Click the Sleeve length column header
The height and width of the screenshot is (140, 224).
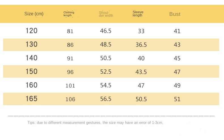138,14
